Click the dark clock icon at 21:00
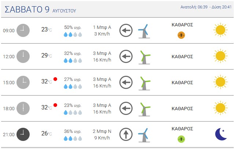The width and height of the screenshot is (234, 149). (23, 134)
